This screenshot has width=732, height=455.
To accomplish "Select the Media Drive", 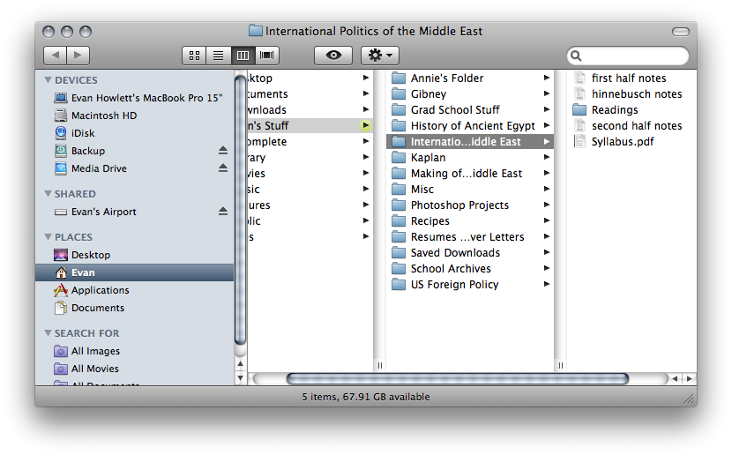I will [x=134, y=169].
